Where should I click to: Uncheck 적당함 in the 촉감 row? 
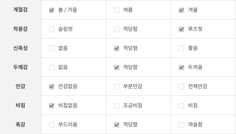point(117,125)
